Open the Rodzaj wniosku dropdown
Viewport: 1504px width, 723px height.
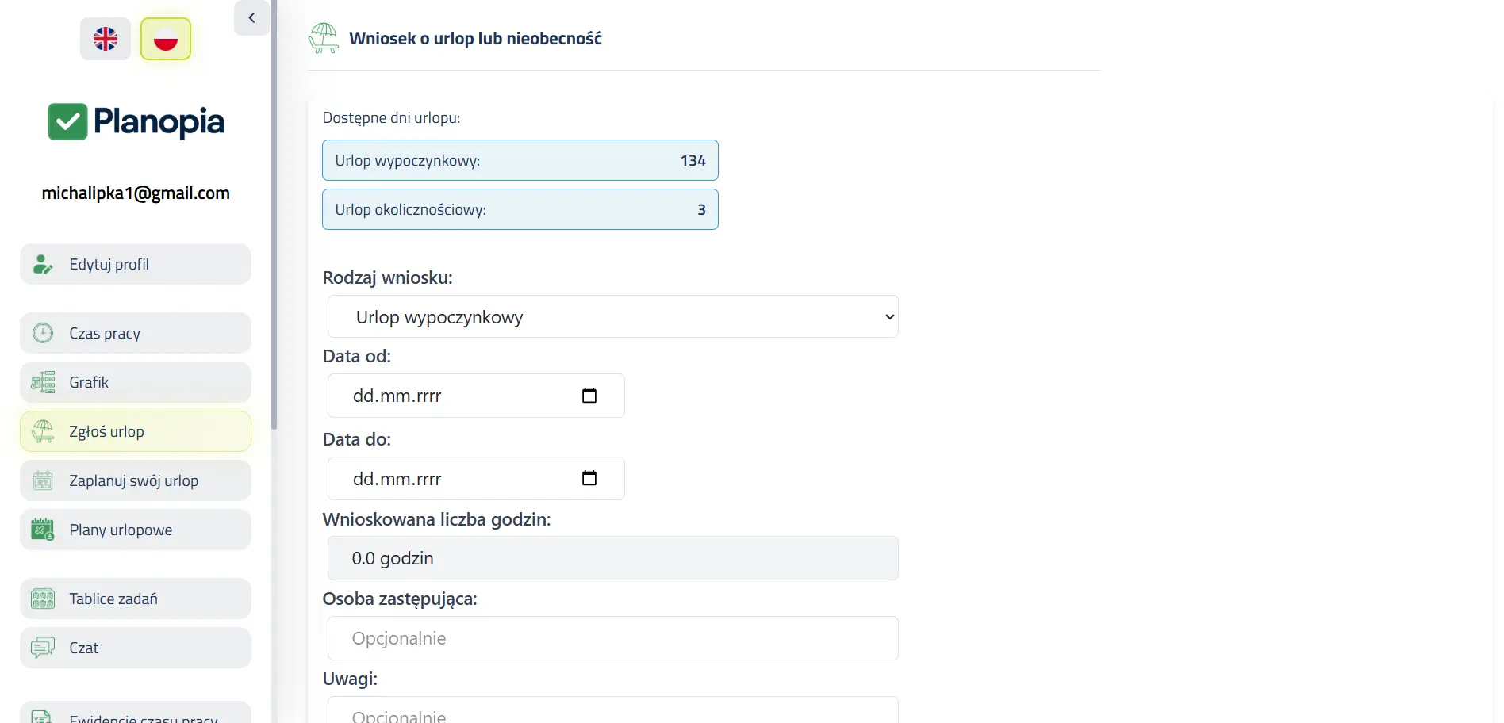(x=612, y=317)
